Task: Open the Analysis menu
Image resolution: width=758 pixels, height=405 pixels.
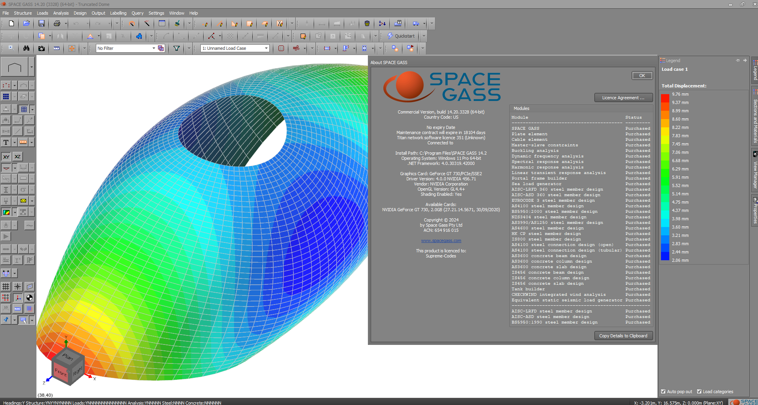Action: click(x=61, y=13)
